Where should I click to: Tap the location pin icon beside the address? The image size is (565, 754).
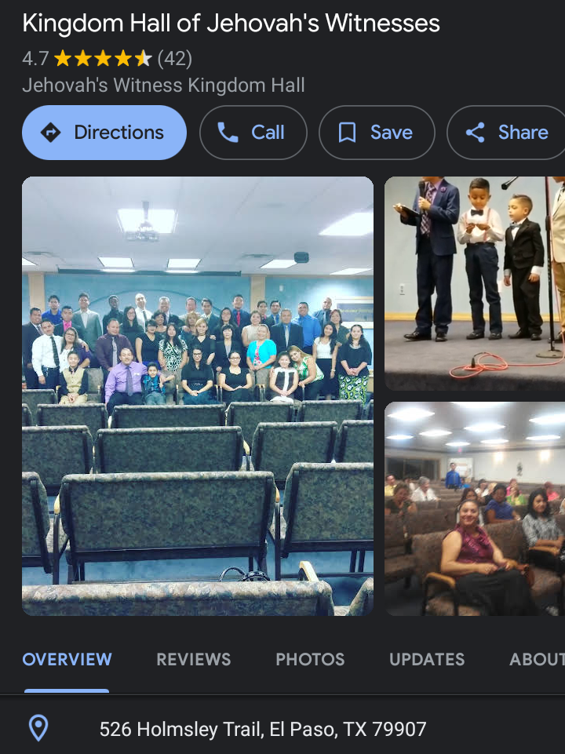click(38, 728)
